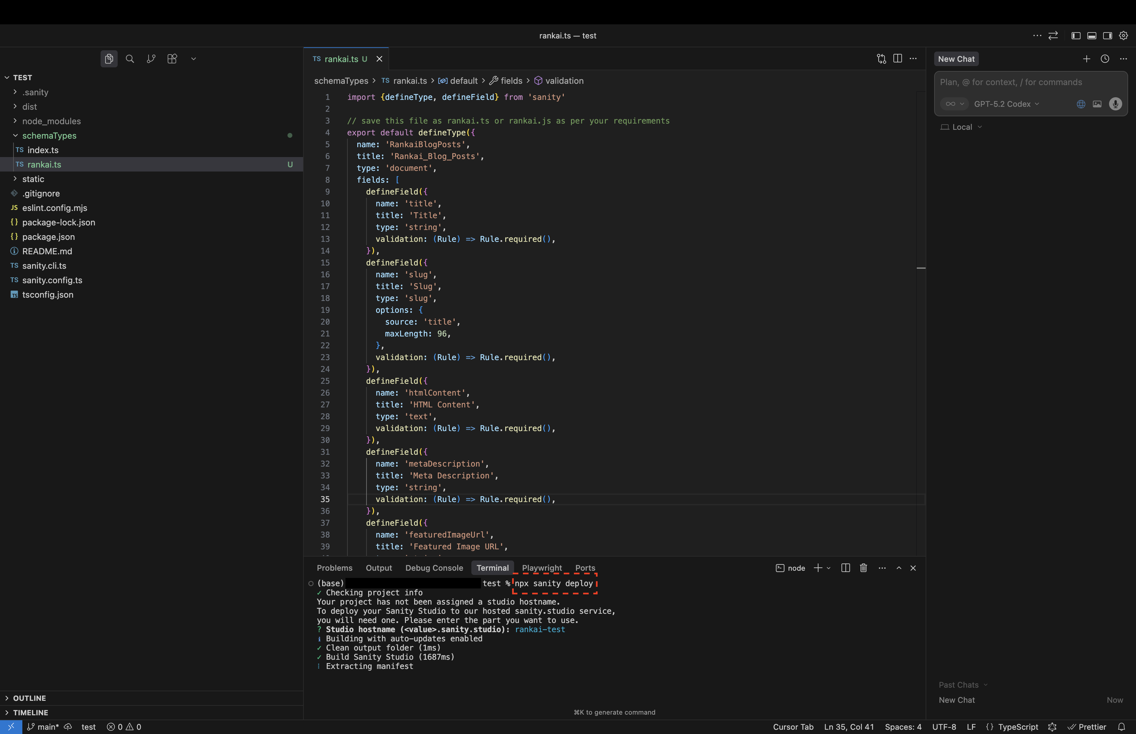Select the source control branch icon in sidebar toolbar

coord(151,58)
